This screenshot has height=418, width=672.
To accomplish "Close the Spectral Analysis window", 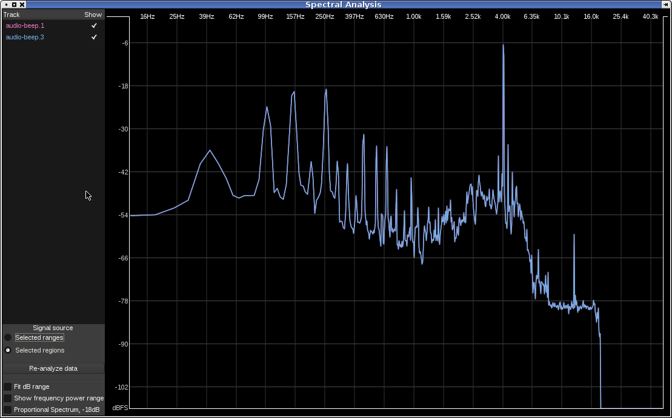I will pos(22,4).
